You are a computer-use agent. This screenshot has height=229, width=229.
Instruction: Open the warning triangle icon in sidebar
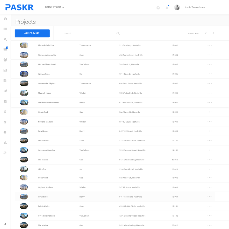(x=5, y=143)
